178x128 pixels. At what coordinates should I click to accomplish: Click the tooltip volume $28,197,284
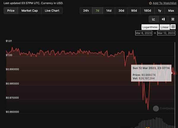[x=147, y=78]
